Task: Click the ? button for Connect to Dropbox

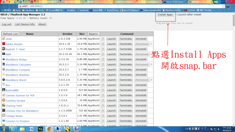Action: pyautogui.click(x=103, y=121)
